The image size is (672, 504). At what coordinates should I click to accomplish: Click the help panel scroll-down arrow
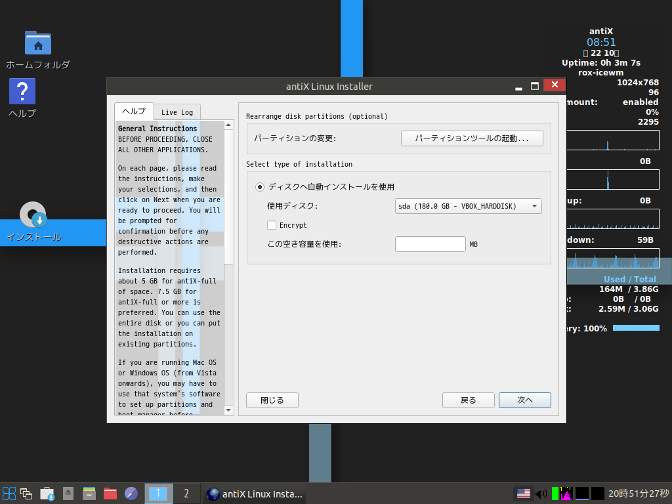(228, 410)
